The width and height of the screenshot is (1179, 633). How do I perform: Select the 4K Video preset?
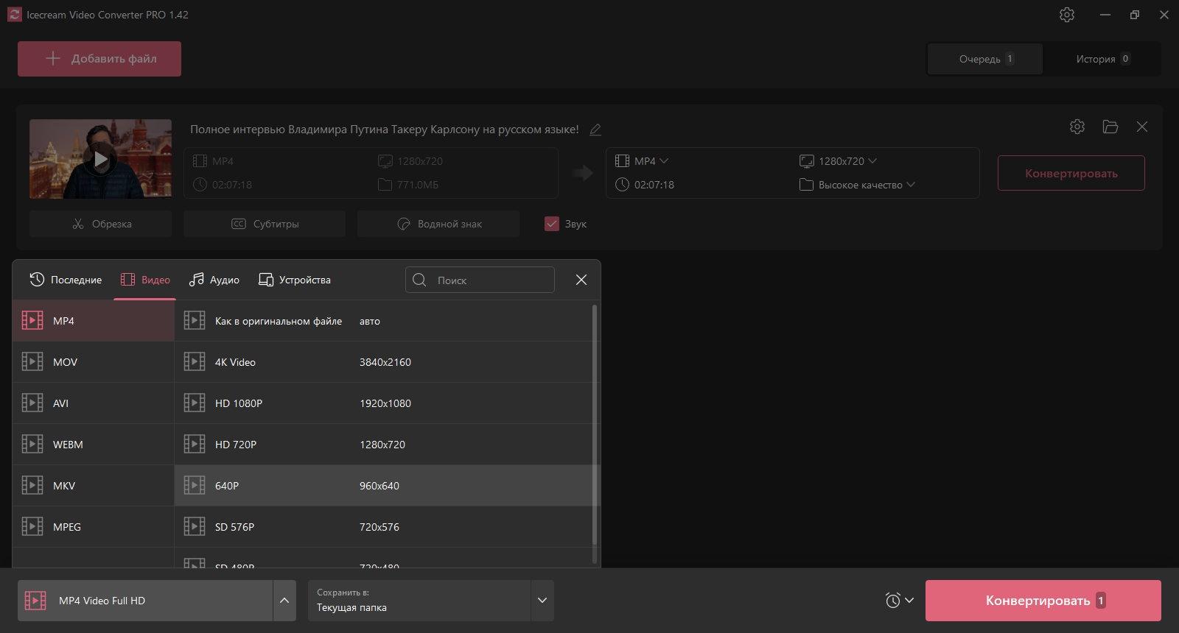tap(383, 362)
